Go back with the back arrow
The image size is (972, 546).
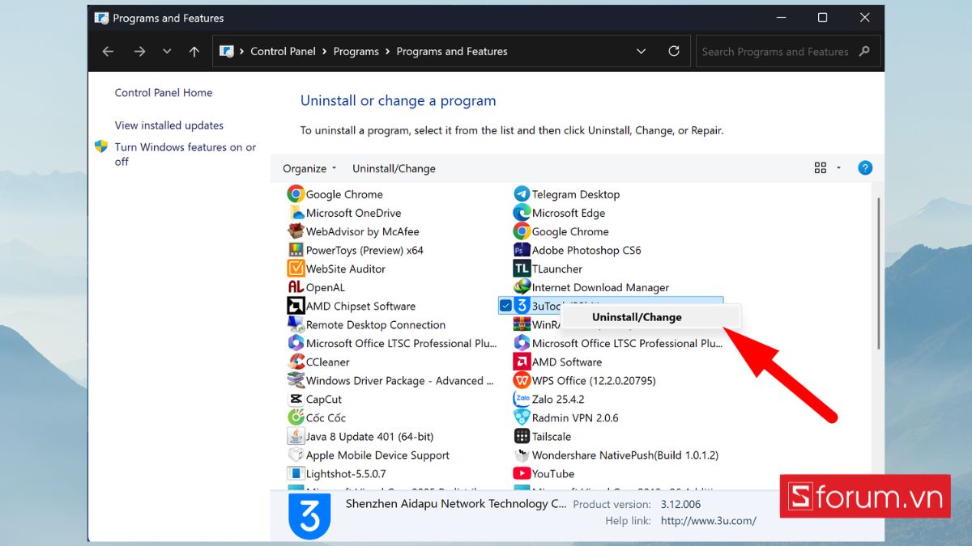pos(108,51)
